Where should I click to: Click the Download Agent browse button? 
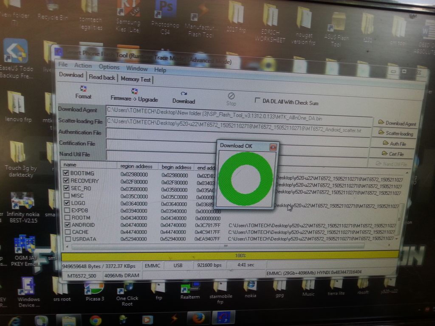397,123
